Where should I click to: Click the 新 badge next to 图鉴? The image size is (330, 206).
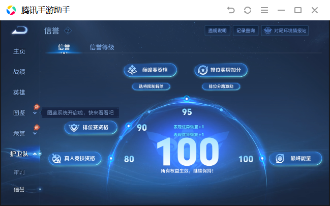click(37, 107)
